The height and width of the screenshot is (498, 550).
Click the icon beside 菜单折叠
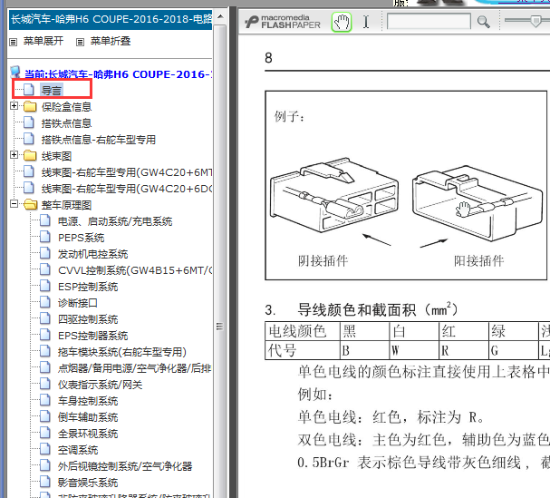81,42
